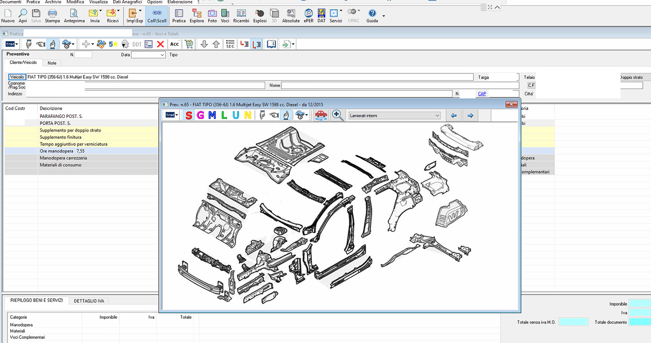
Task: Click the 5-star rating icon
Action: pos(113,44)
